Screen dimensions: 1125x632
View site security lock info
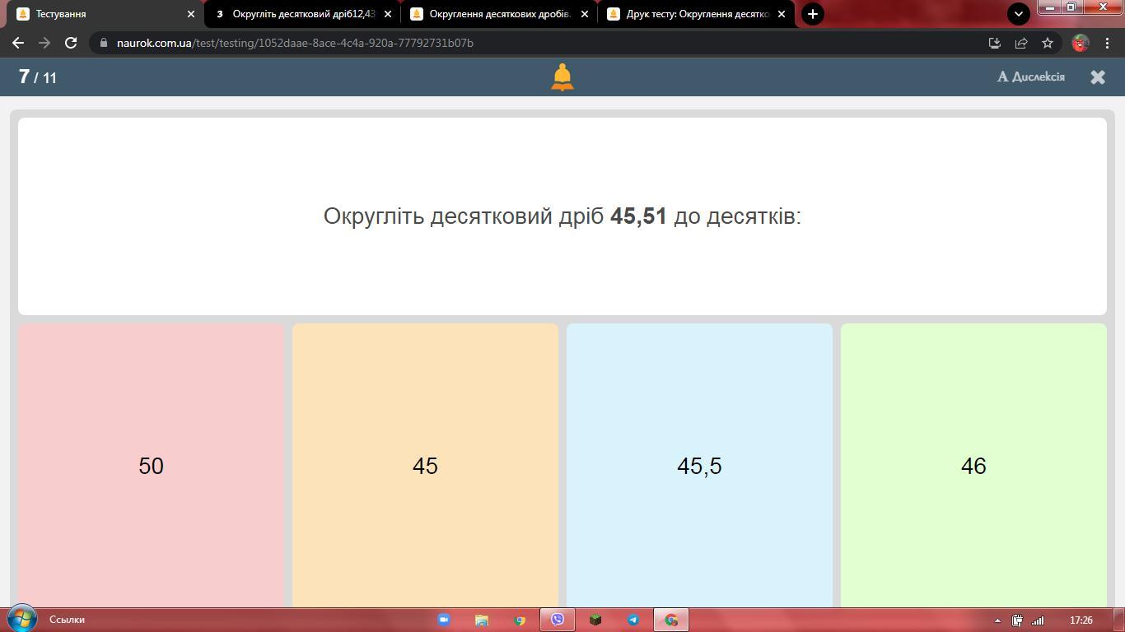[x=103, y=43]
